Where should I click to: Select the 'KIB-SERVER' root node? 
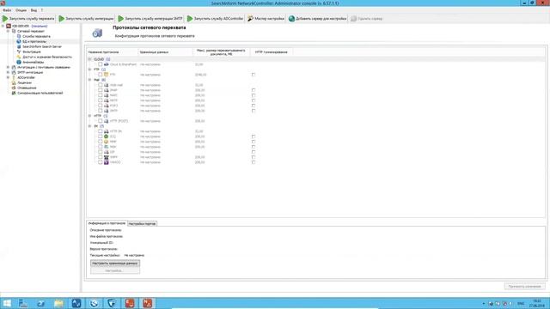coord(21,26)
